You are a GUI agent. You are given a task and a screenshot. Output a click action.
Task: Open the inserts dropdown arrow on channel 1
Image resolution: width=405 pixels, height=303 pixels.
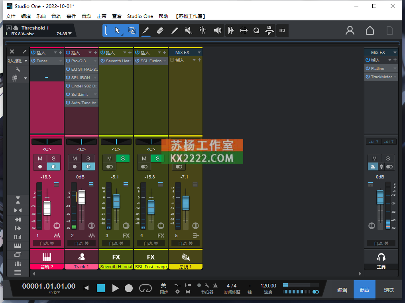(55, 53)
